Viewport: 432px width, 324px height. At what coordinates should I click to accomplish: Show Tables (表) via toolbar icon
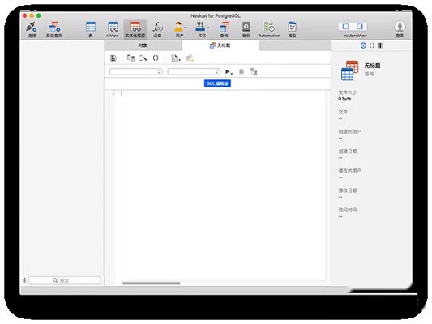pos(90,27)
